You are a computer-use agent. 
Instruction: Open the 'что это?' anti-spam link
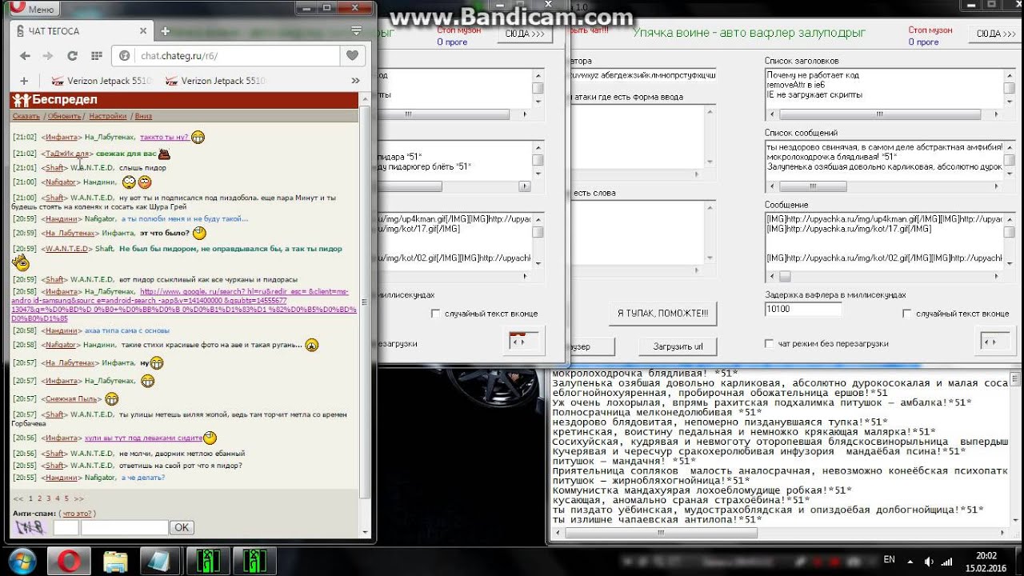[78, 514]
